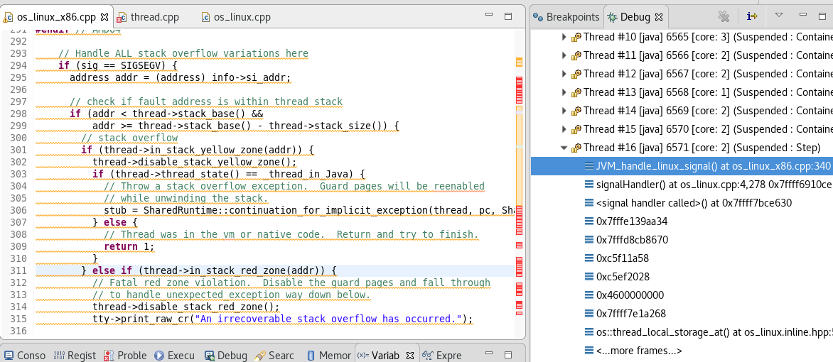
Task: Click Remove All Terminated Launches icon
Action: pyautogui.click(x=724, y=16)
